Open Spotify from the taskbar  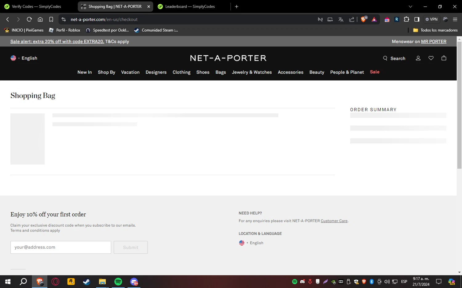pyautogui.click(x=118, y=282)
